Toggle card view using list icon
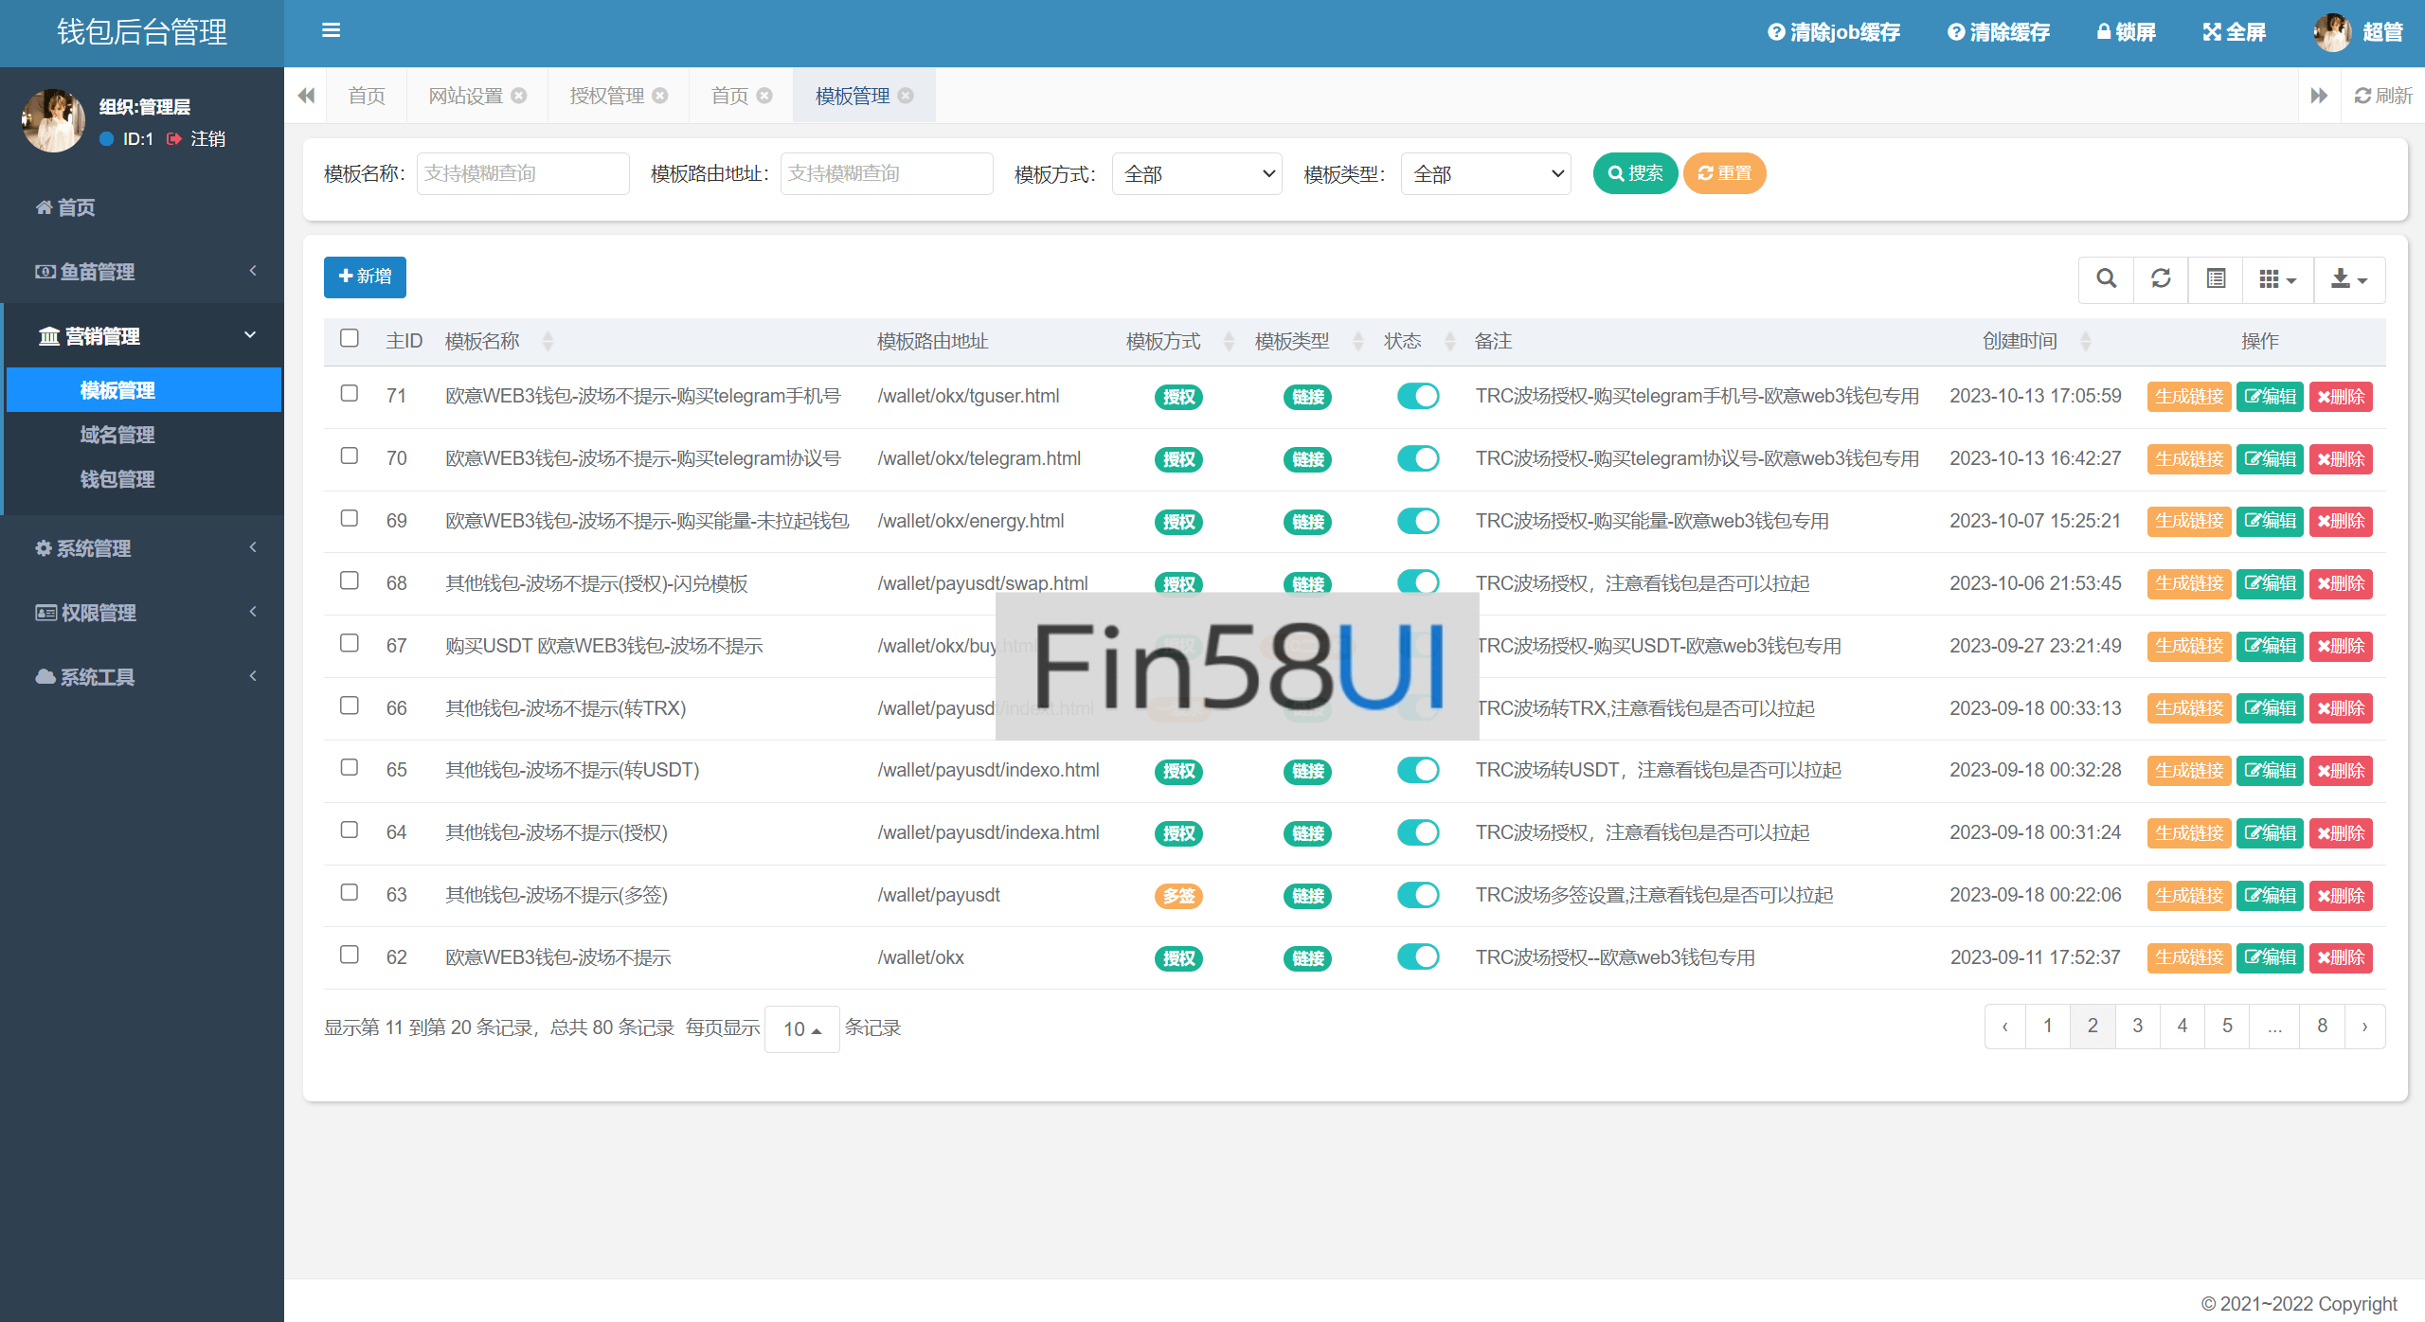This screenshot has height=1322, width=2425. point(2216,278)
